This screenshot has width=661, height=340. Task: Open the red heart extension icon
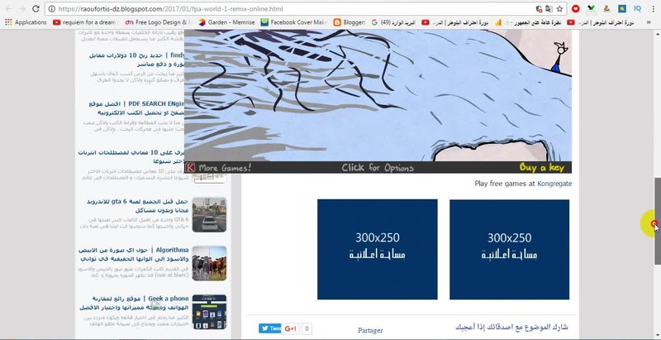pos(575,8)
